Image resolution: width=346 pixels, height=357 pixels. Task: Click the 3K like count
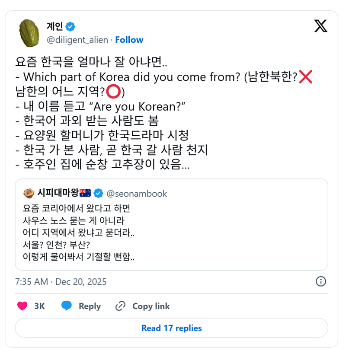pyautogui.click(x=39, y=306)
